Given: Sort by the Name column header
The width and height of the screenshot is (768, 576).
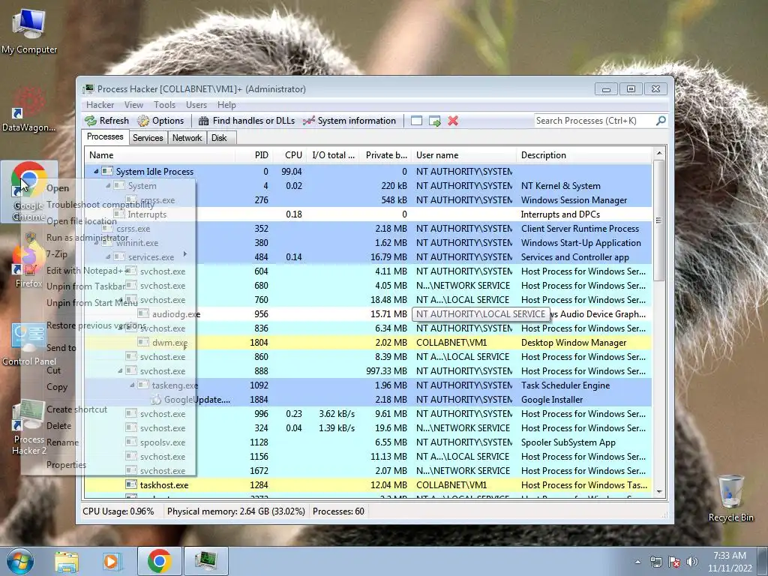Looking at the screenshot, I should coord(160,155).
